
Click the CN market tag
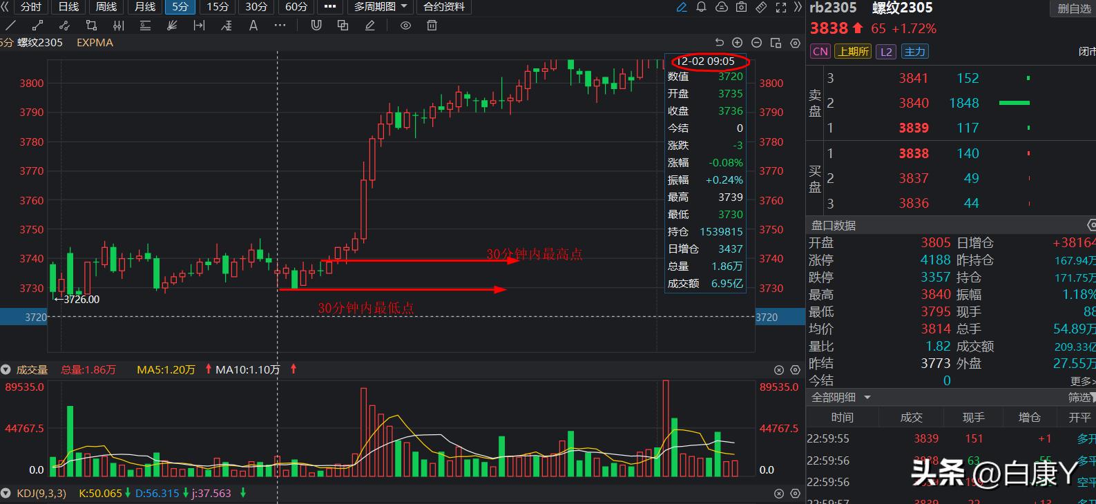820,52
